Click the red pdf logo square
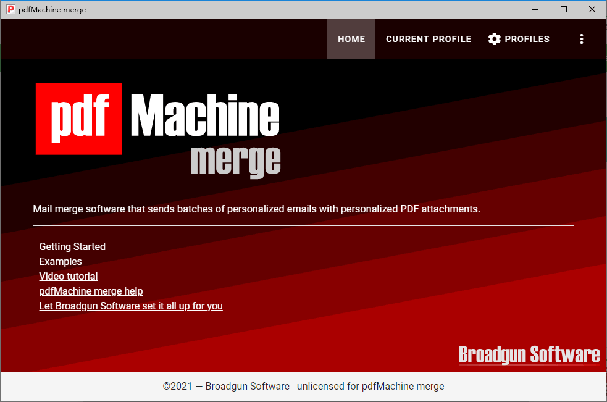 [x=79, y=119]
